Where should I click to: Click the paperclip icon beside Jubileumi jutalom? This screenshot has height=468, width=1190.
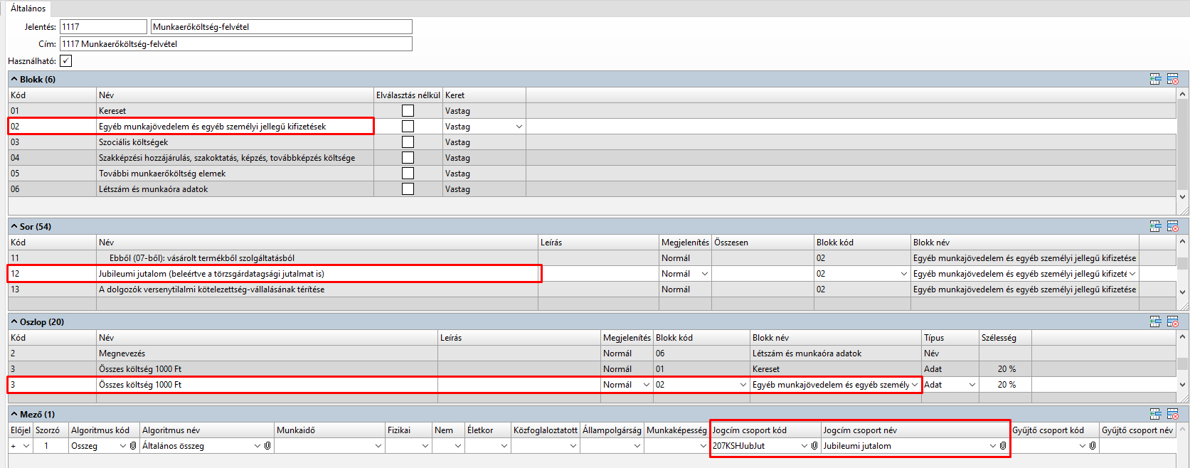[x=1003, y=446]
